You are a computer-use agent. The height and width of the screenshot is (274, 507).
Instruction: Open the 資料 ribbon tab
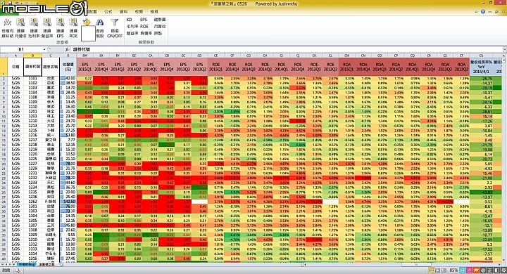pyautogui.click(x=123, y=12)
